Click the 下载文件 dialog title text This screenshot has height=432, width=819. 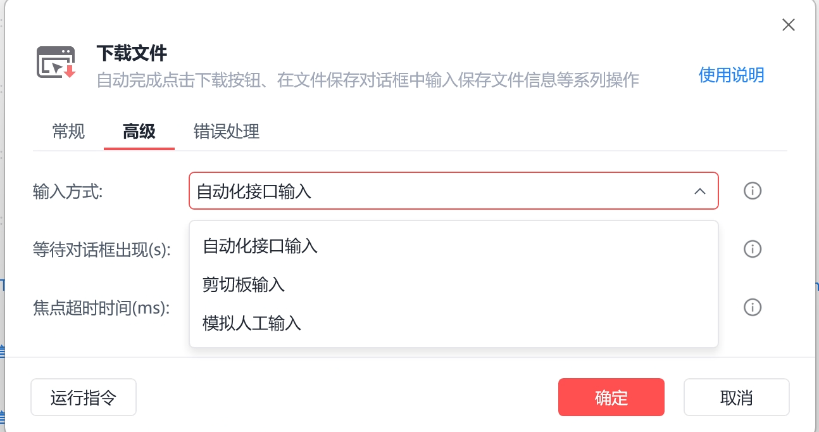[132, 53]
